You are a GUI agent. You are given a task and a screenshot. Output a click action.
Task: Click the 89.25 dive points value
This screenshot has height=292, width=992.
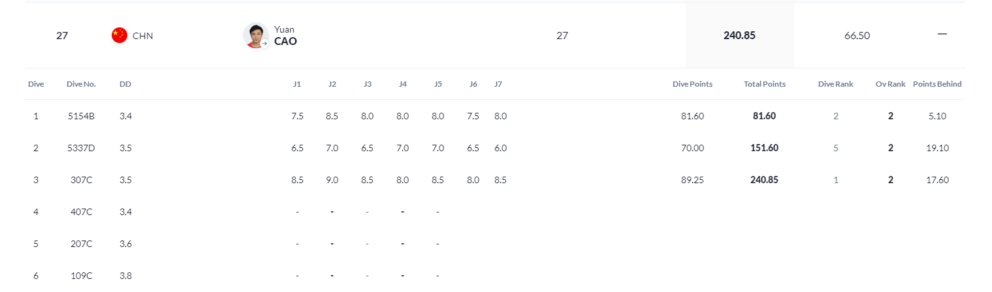[x=692, y=180]
